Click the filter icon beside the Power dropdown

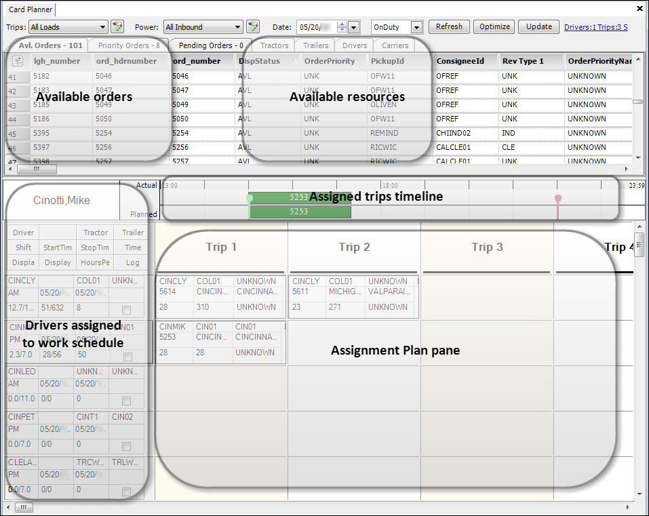click(x=252, y=27)
